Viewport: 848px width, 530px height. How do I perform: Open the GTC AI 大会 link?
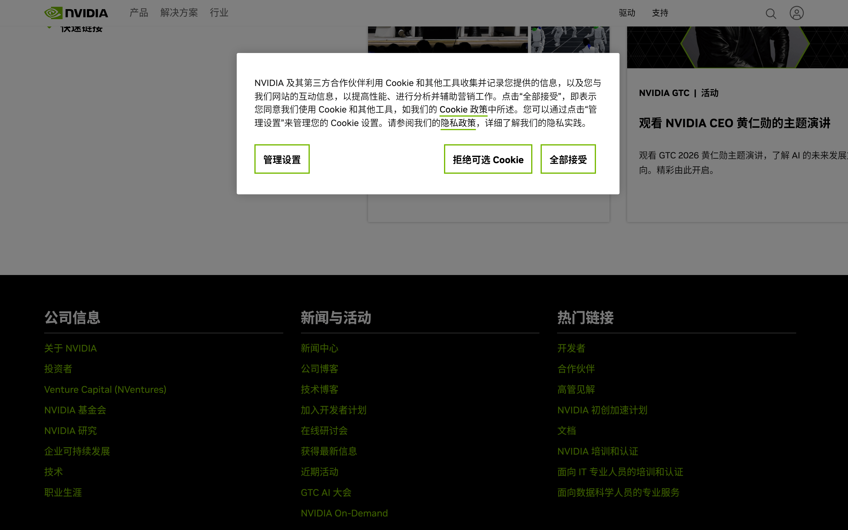326,493
